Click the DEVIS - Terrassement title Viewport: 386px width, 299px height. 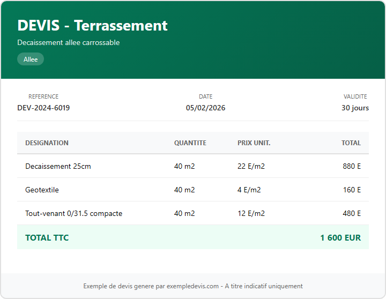[x=92, y=25]
